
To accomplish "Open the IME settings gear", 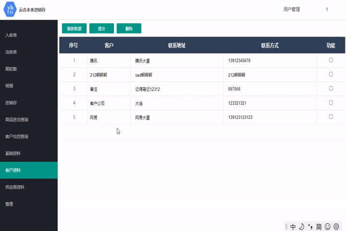I will [x=336, y=227].
